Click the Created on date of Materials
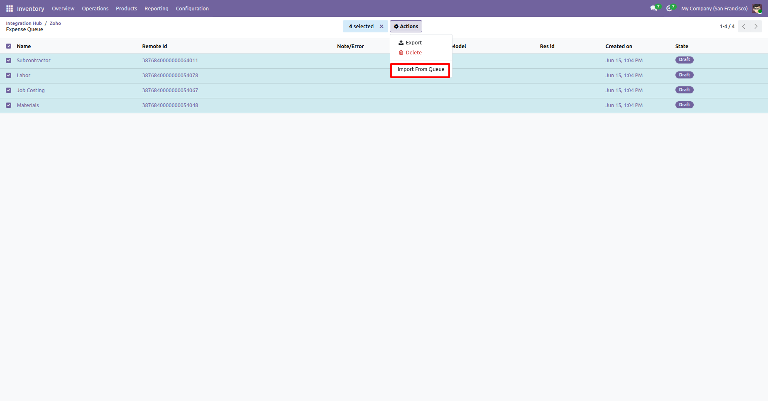Image resolution: width=768 pixels, height=401 pixels. pos(624,105)
